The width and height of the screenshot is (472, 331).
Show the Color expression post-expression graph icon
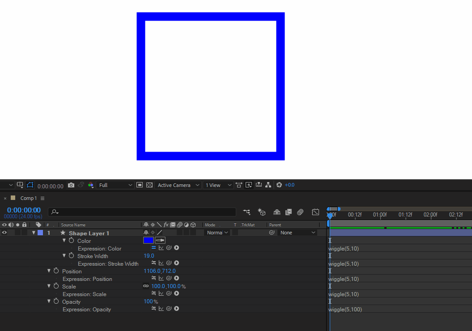[161, 248]
